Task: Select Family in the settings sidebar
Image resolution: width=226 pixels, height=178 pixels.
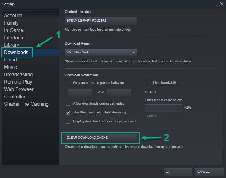Action: [x=11, y=23]
